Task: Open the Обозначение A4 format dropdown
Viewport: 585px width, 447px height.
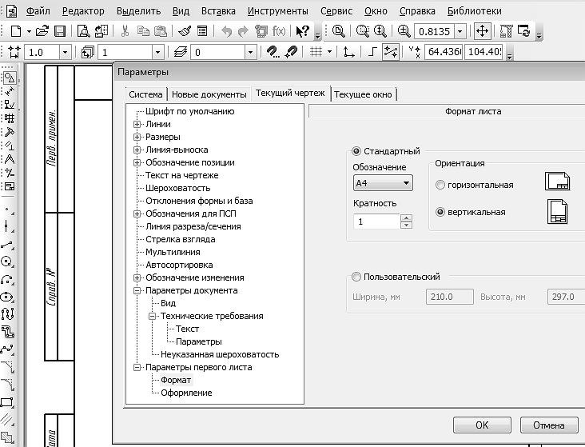Action: pos(383,183)
